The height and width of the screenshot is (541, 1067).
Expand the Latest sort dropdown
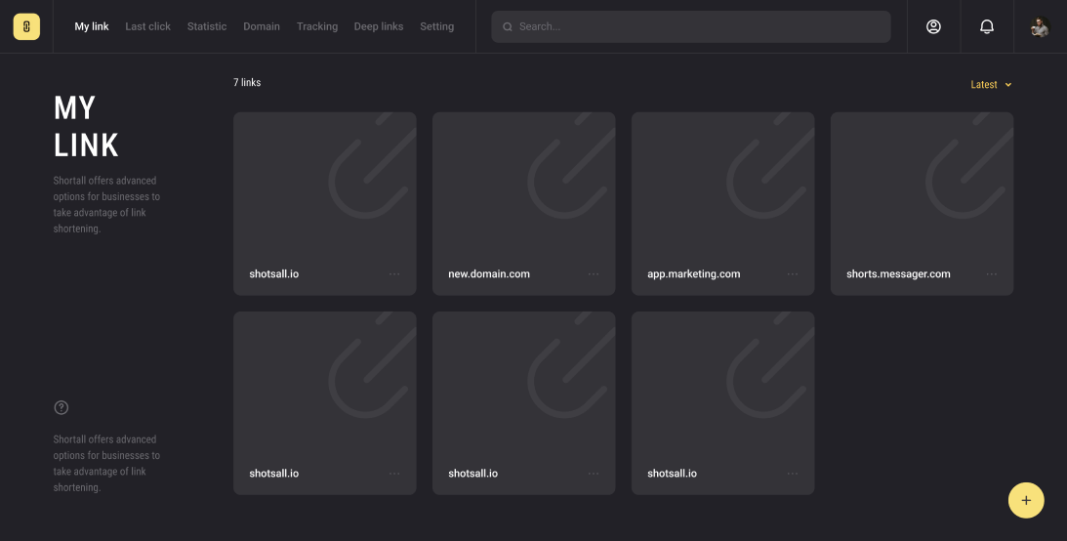point(991,85)
